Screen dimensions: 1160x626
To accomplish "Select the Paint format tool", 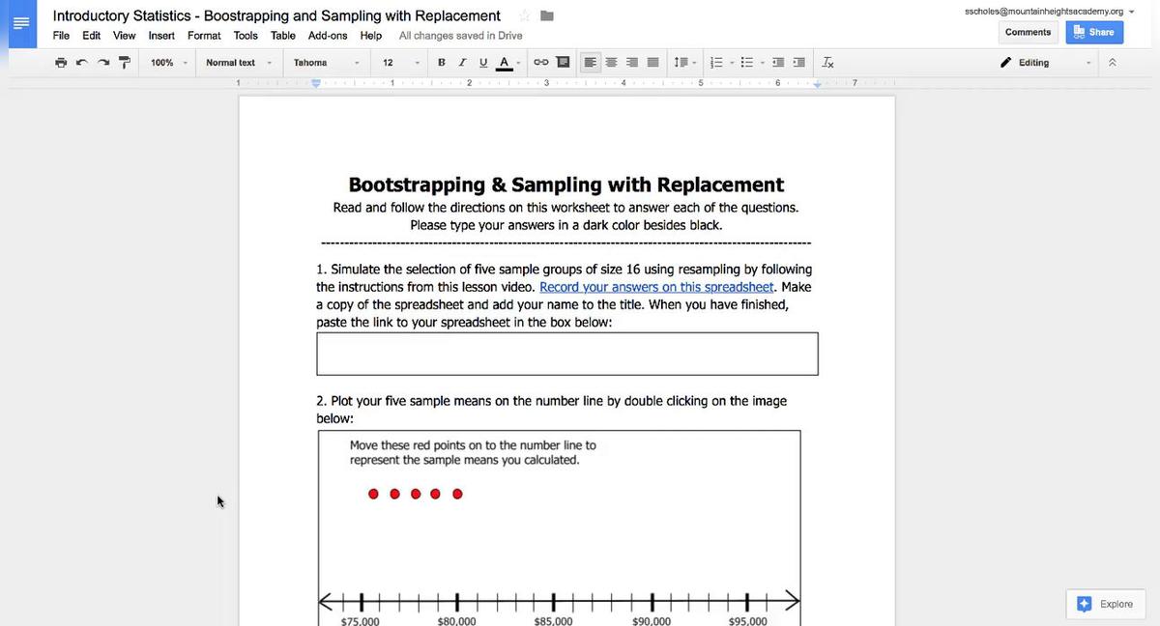I will [x=124, y=63].
